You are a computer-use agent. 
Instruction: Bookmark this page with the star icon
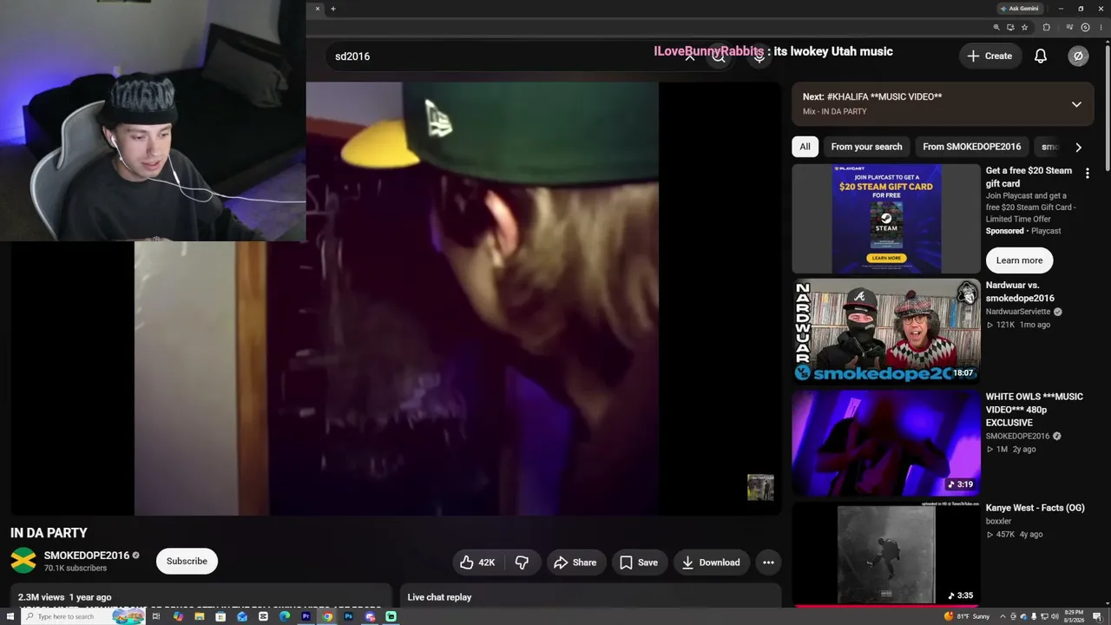coord(1024,28)
